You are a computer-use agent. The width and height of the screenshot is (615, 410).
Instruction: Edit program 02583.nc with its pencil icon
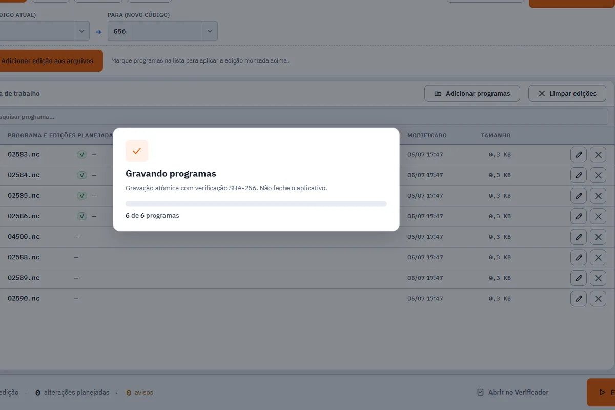(x=579, y=154)
